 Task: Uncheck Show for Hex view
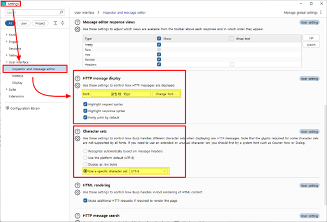point(159,55)
